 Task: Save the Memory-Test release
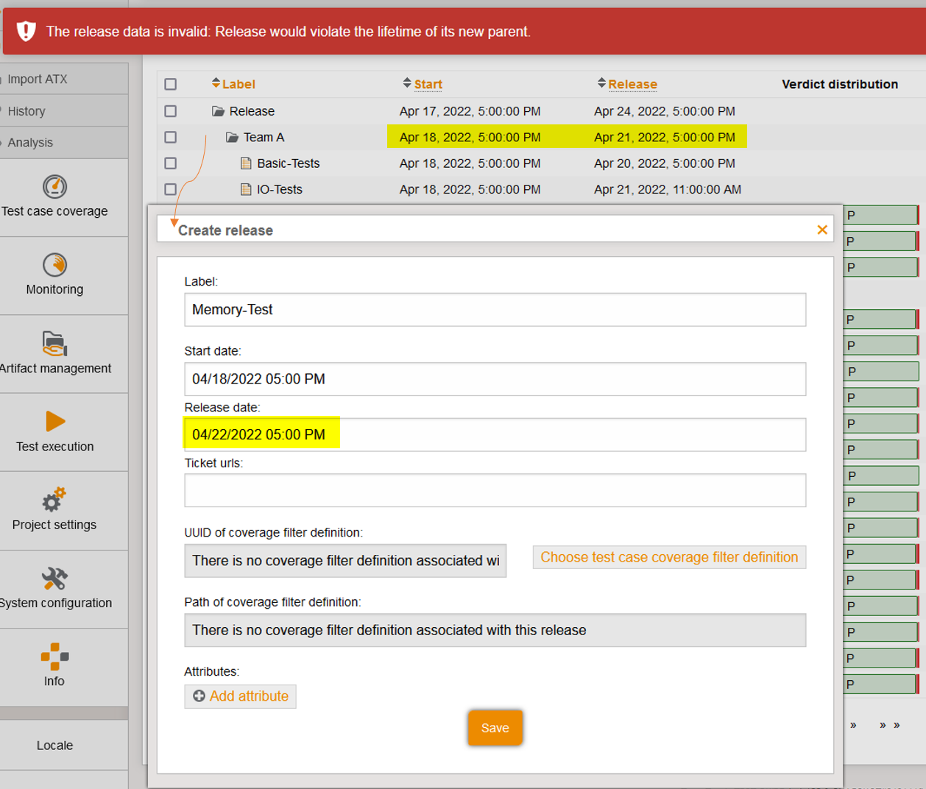[495, 728]
